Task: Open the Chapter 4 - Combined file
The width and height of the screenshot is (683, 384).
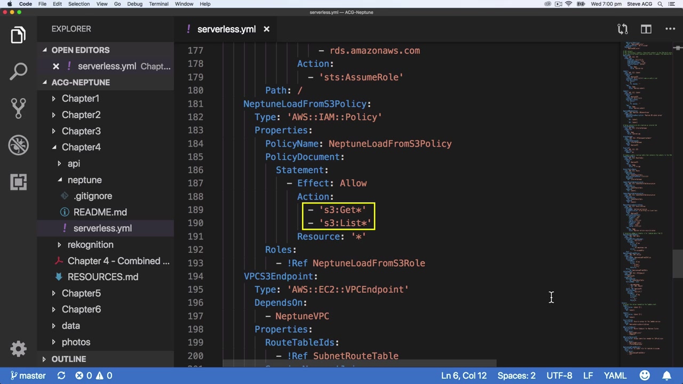Action: pos(118,261)
